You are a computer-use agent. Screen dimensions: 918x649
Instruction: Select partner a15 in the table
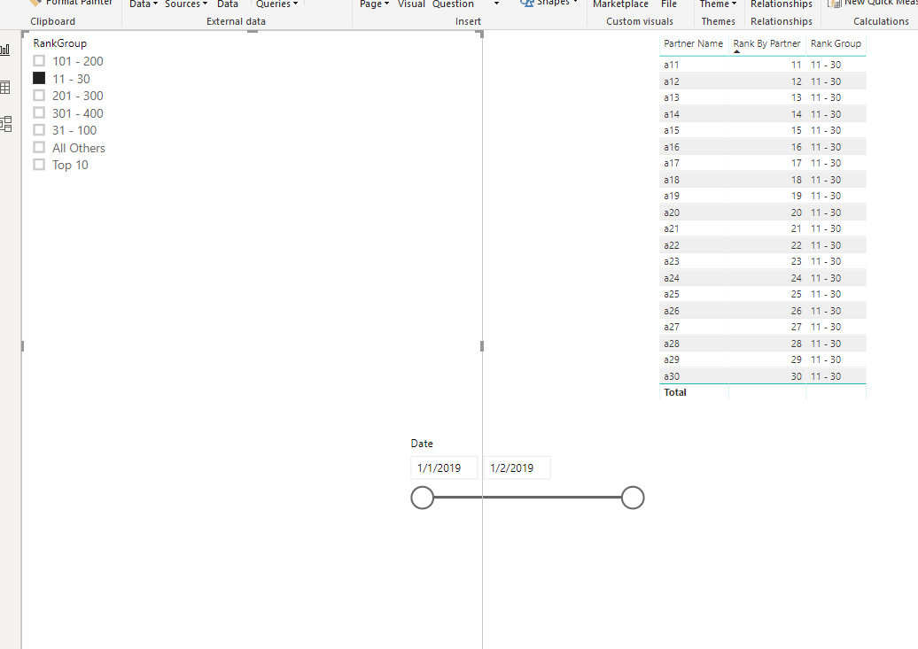672,130
